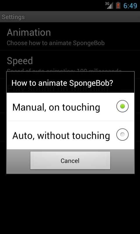Tap the dialog title How to animate SpongeBob?
This screenshot has height=234, width=140.
coord(62,83)
